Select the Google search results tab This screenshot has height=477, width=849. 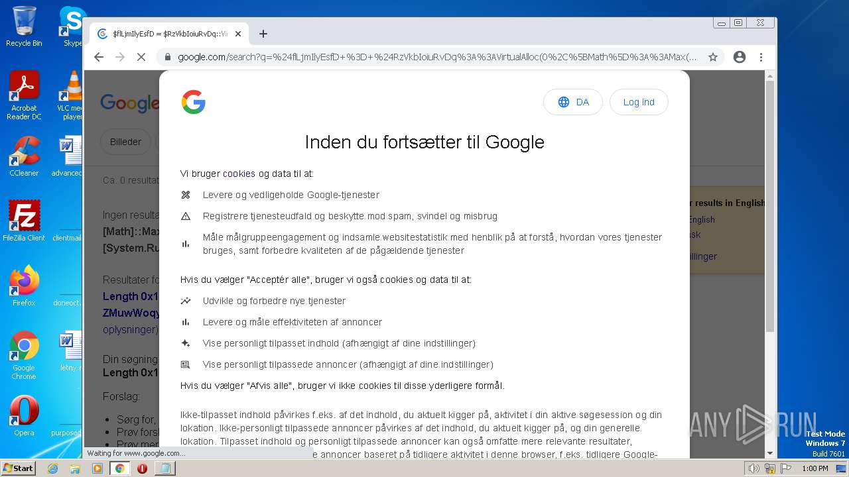tap(170, 34)
